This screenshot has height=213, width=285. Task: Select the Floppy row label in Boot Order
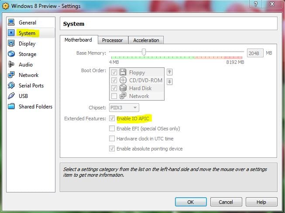coord(137,73)
